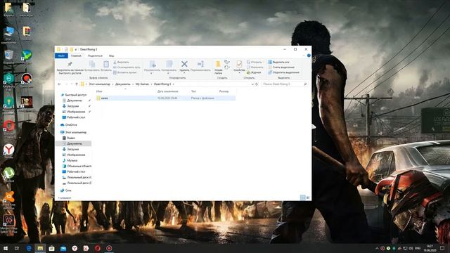Click the blue Help icon in Explorer
This screenshot has height=253, width=450.
pyautogui.click(x=309, y=56)
